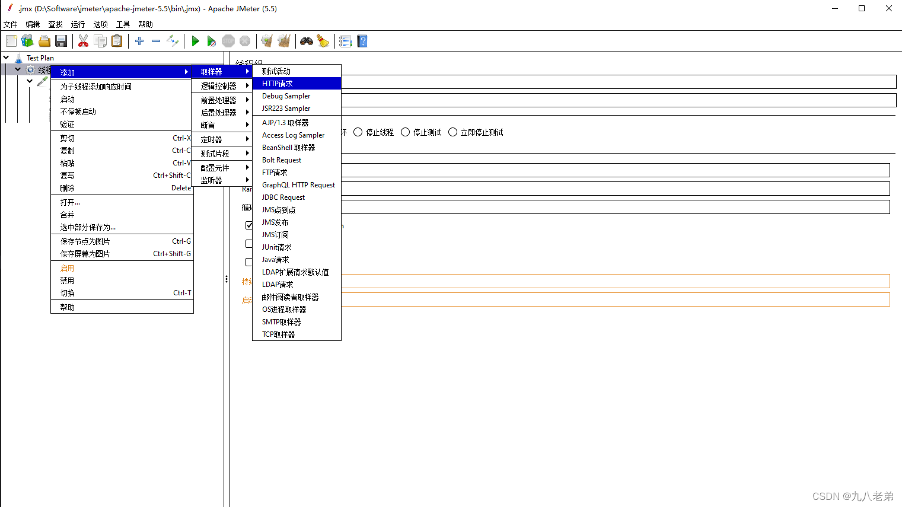This screenshot has width=902, height=507.
Task: Click 保存节点为图片 context entry
Action: pos(122,241)
